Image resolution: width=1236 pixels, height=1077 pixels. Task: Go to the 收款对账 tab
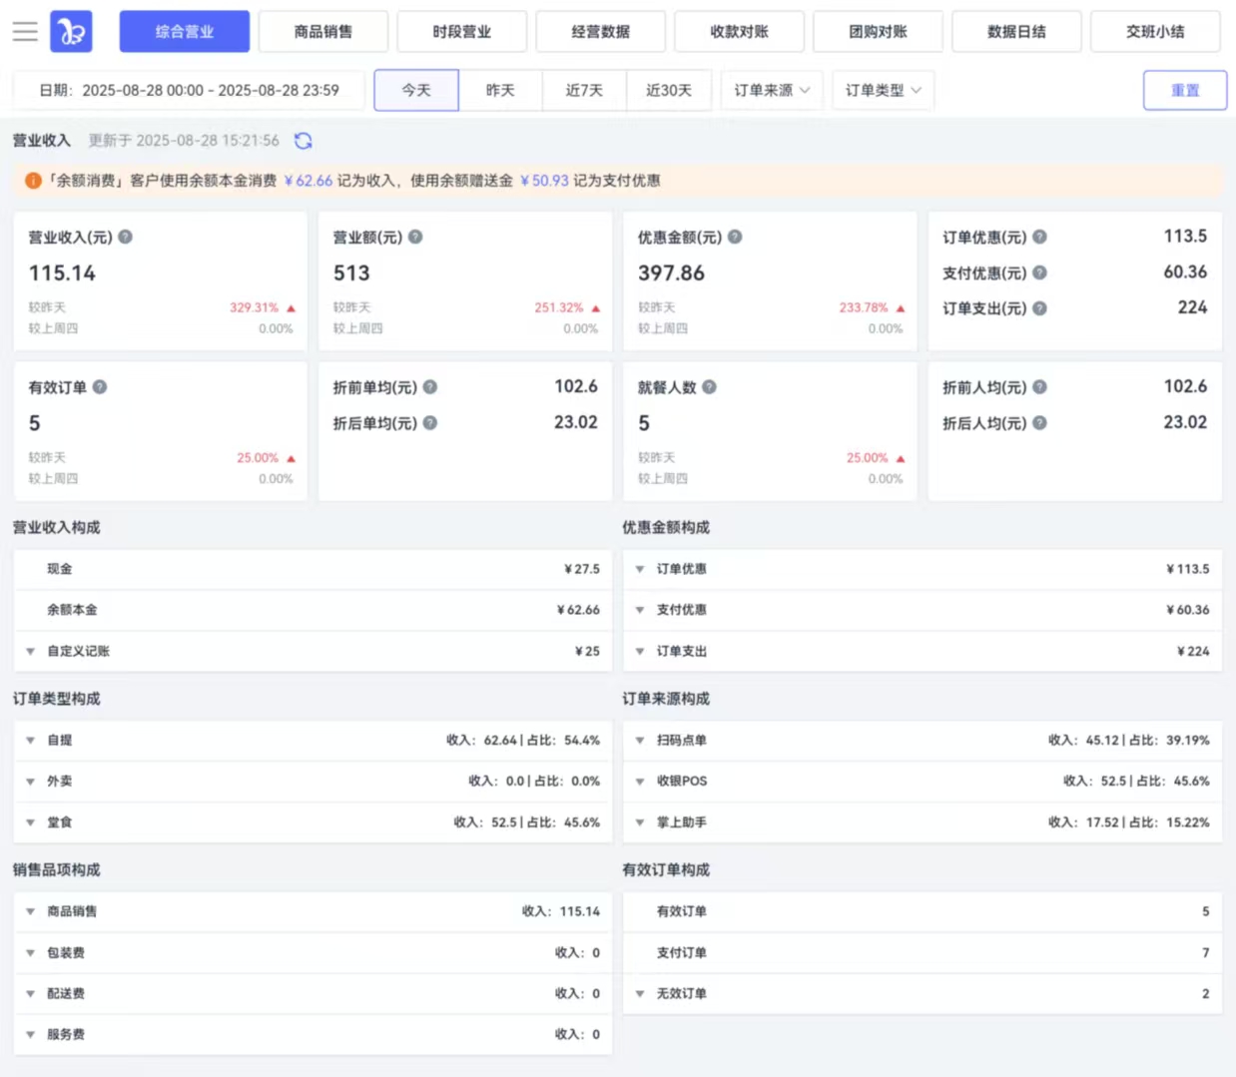tap(740, 32)
